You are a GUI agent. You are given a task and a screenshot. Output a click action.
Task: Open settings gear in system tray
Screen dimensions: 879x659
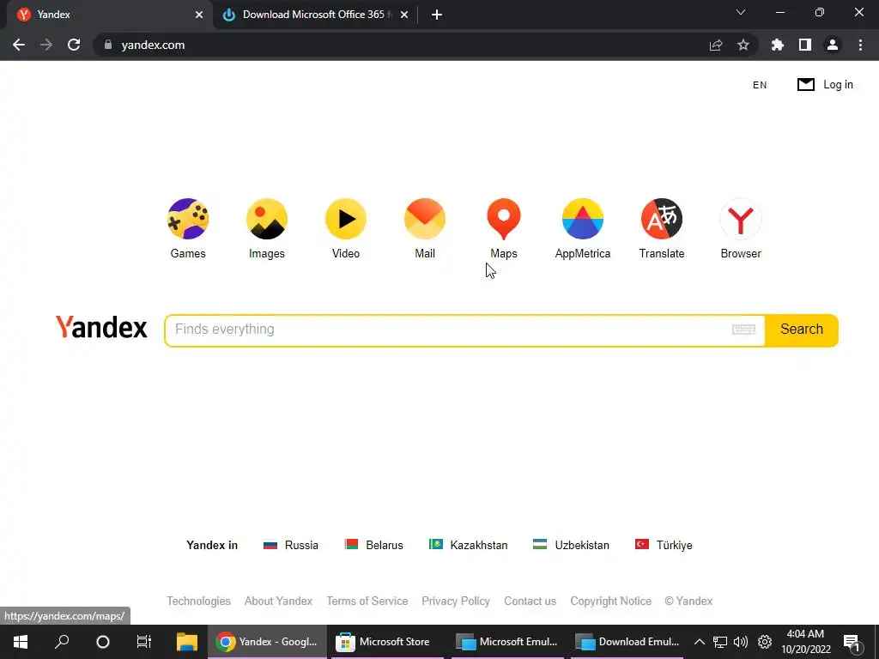[765, 642]
